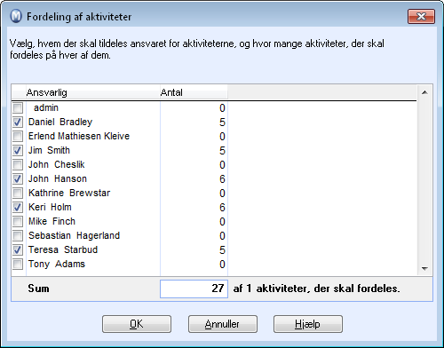The image size is (444, 348).
Task: Sort by the Ansvarlig column header
Action: (92, 92)
